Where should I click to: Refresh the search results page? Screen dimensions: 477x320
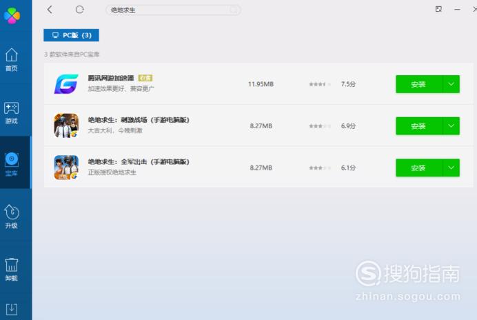(79, 10)
